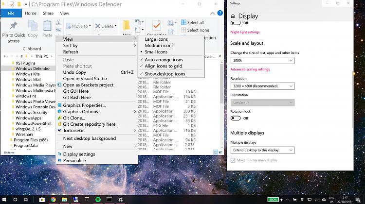
Task: Open the Action Center notifications icon
Action: 358,199
